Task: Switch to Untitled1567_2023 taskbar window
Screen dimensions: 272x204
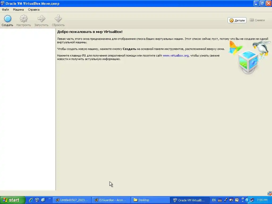Action: tap(72, 200)
